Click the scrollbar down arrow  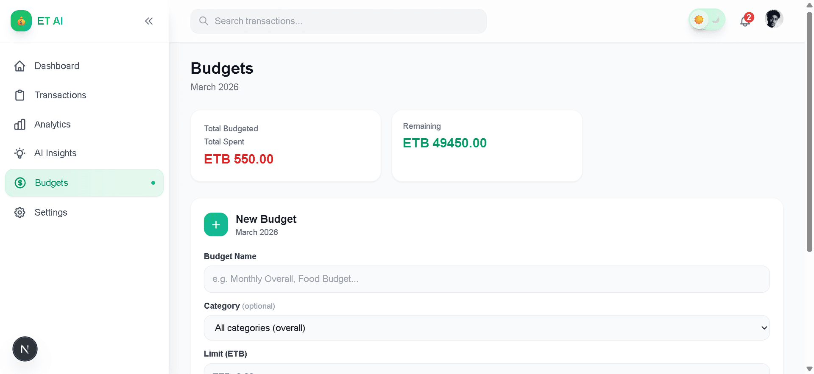point(809,368)
